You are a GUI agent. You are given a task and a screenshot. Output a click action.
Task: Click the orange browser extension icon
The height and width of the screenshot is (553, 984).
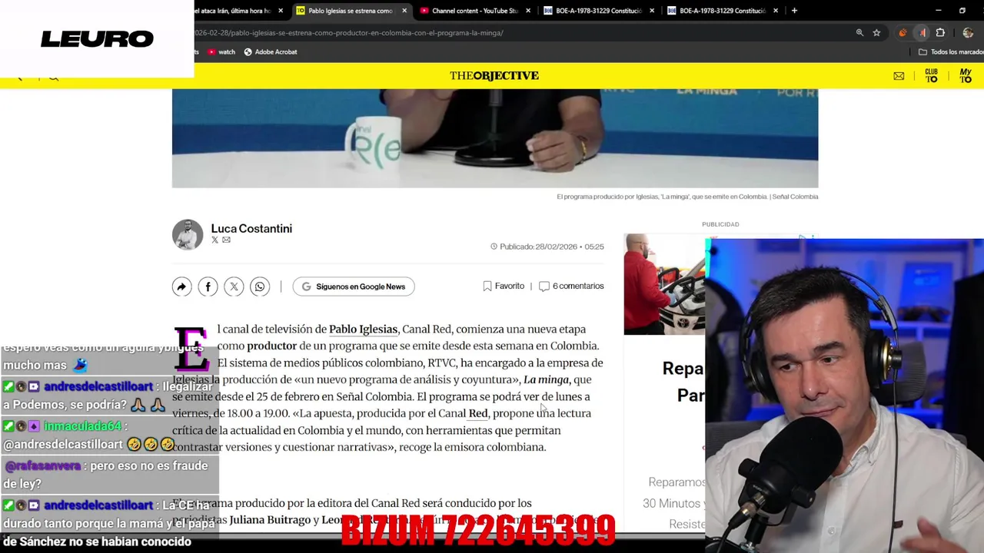(x=903, y=33)
